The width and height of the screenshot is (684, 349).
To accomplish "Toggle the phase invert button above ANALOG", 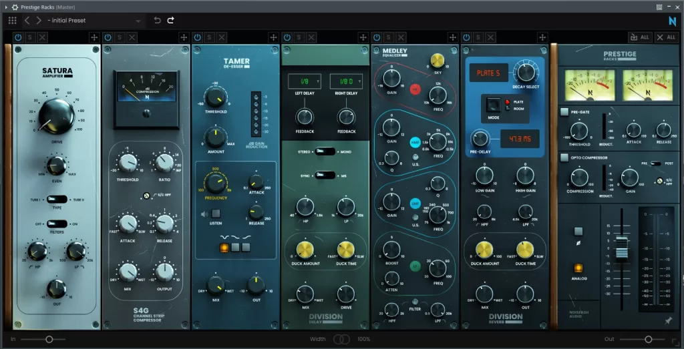I will point(578,232).
